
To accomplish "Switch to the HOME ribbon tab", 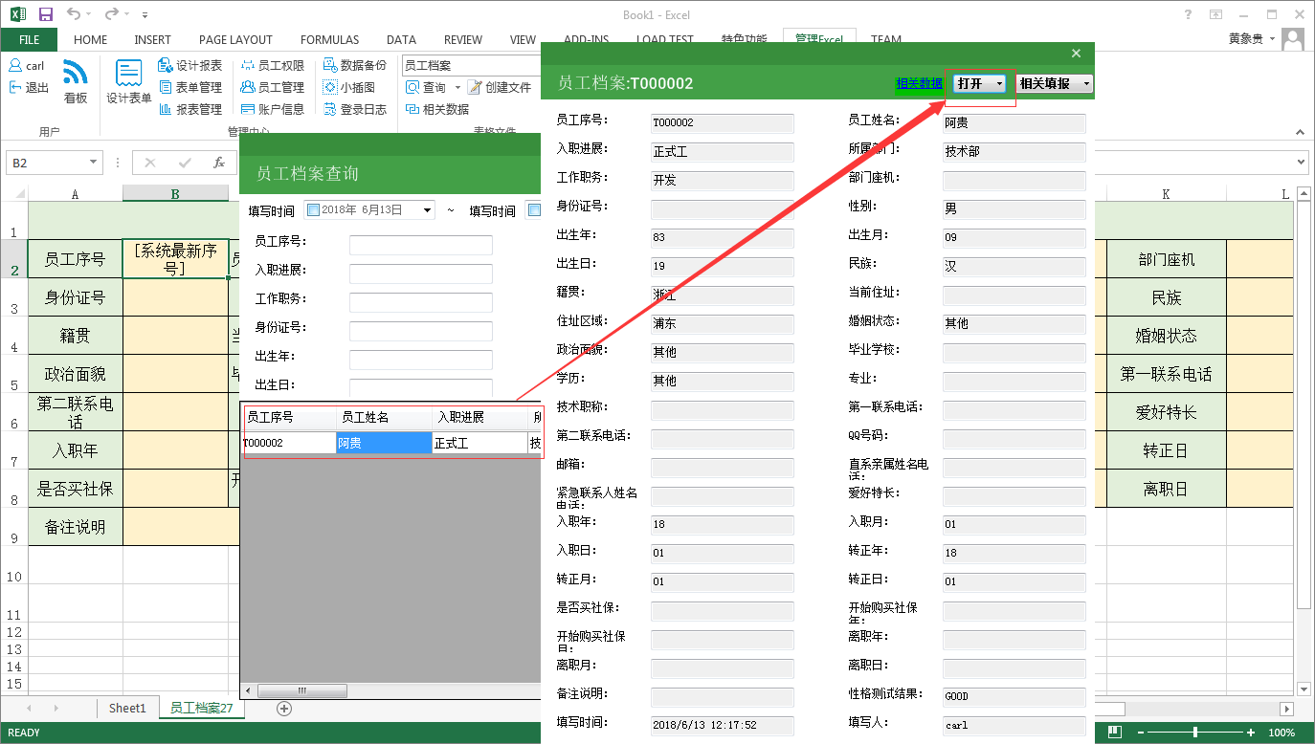I will pos(91,39).
